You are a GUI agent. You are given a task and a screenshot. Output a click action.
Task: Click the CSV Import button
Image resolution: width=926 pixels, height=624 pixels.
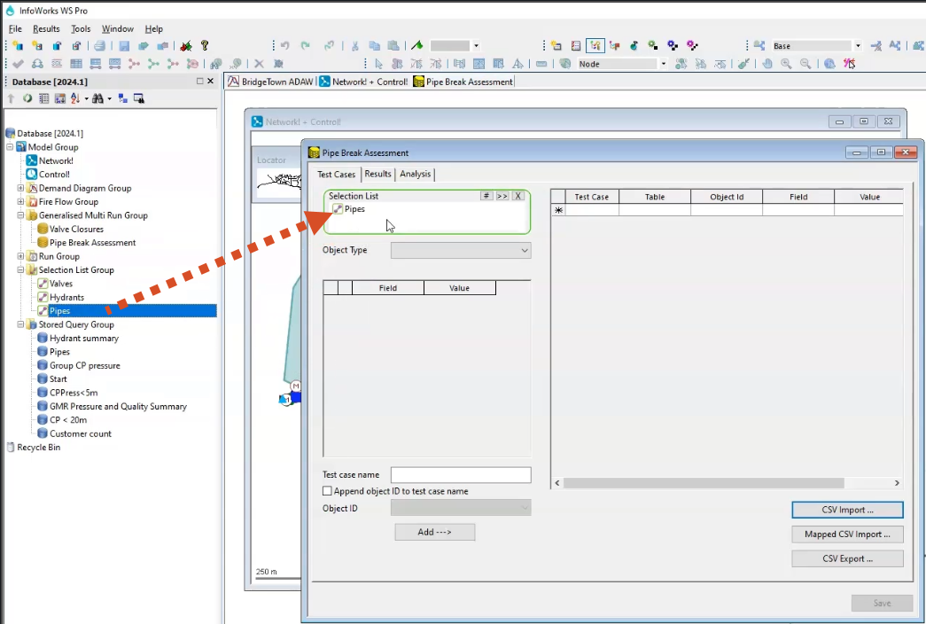847,510
